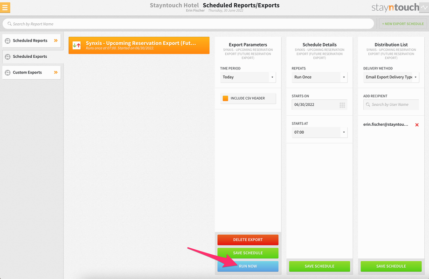Open the Starts At time dropdown
The image size is (429, 279).
pos(319,132)
